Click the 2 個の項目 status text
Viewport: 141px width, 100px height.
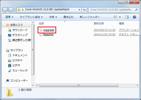pos(25,90)
